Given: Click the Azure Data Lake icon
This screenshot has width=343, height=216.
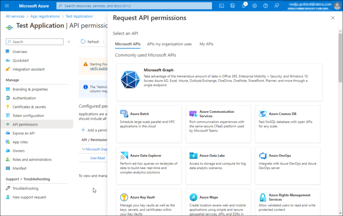Looking at the screenshot, I should (193, 155).
